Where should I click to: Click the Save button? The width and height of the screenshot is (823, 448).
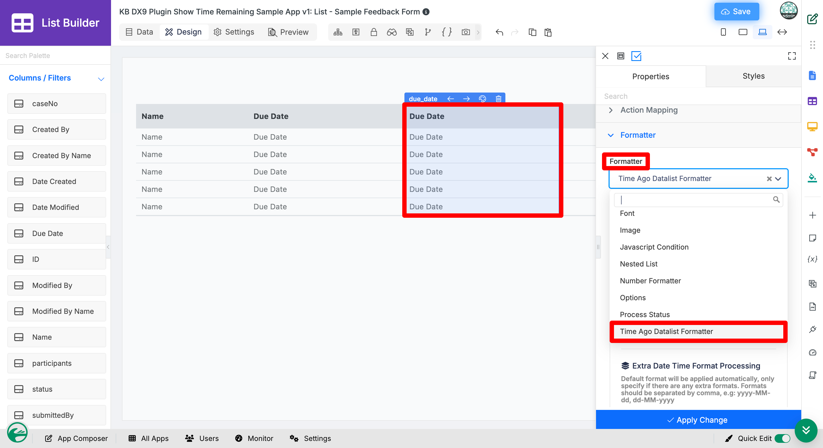click(x=736, y=12)
